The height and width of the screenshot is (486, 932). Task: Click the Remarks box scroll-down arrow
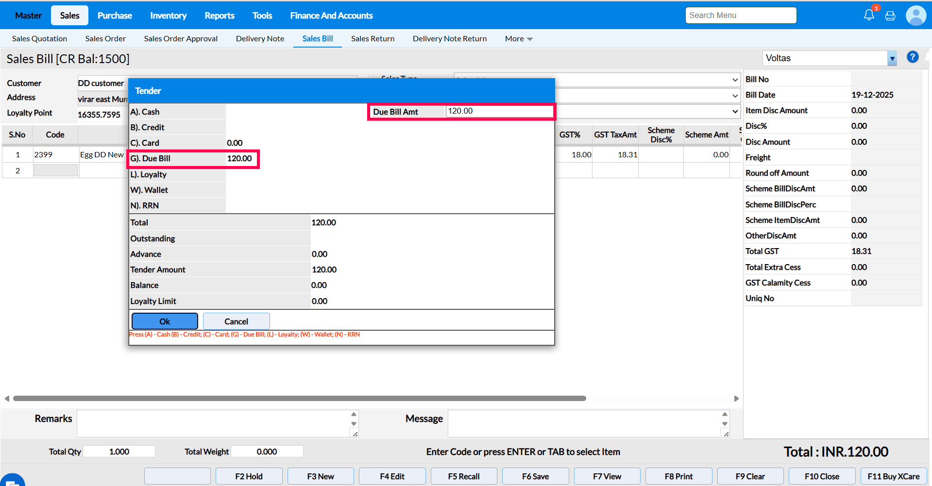pos(354,424)
